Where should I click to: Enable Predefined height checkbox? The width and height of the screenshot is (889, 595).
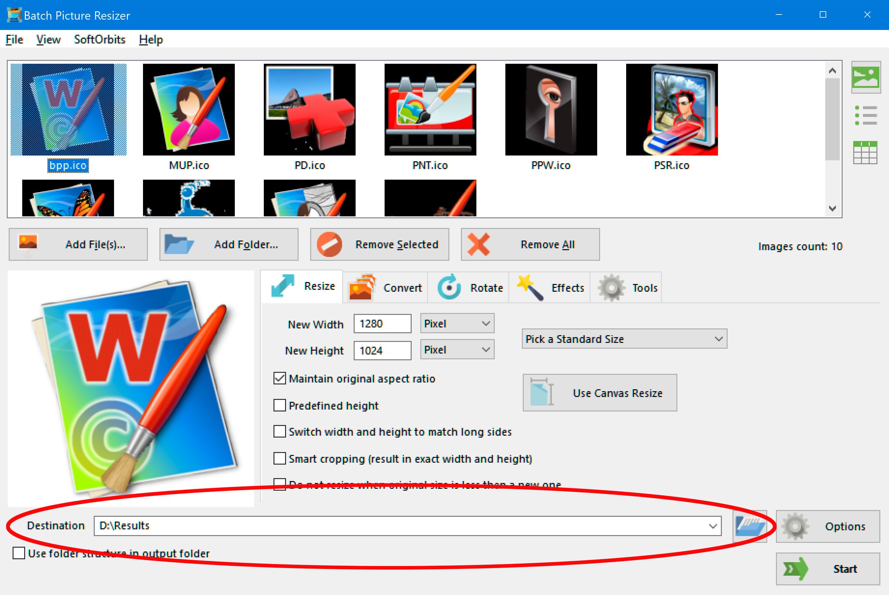[x=279, y=405]
